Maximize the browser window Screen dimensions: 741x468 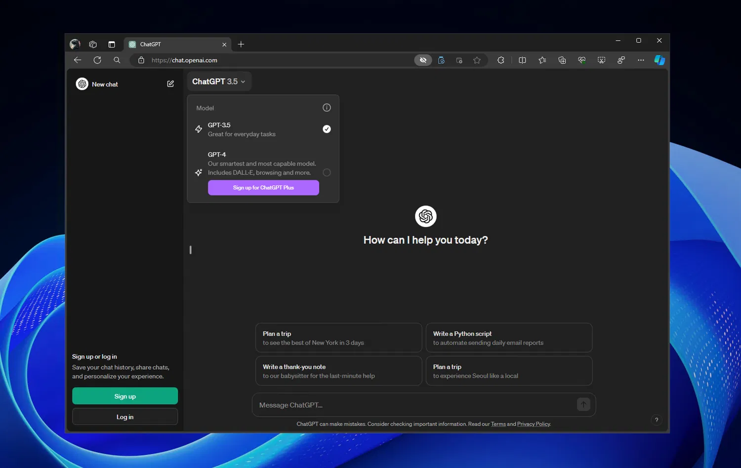[639, 40]
